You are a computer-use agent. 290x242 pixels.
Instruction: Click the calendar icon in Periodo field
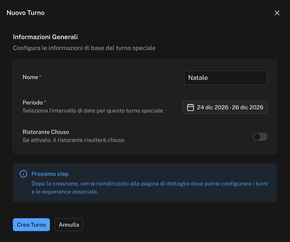pyautogui.click(x=190, y=107)
